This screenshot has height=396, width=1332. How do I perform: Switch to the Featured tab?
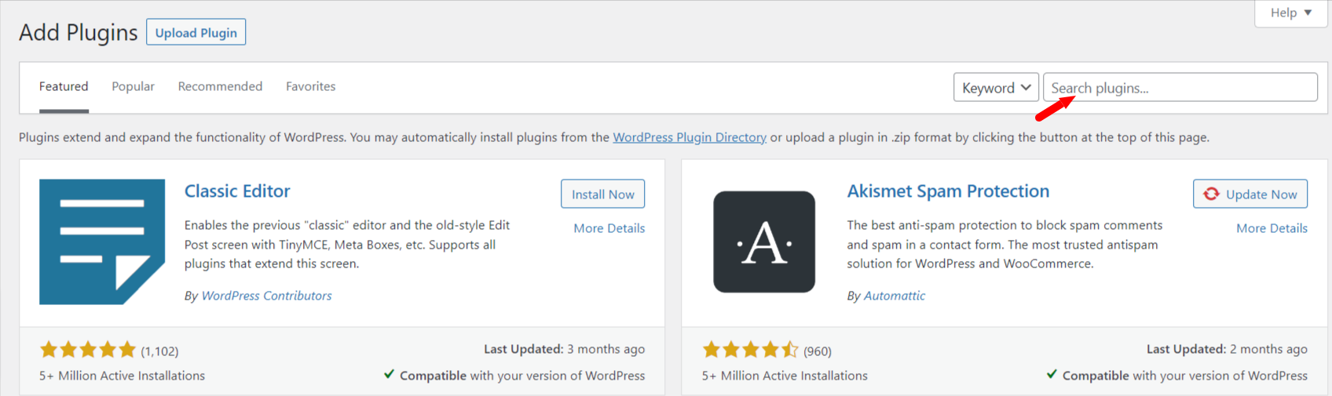tap(64, 86)
